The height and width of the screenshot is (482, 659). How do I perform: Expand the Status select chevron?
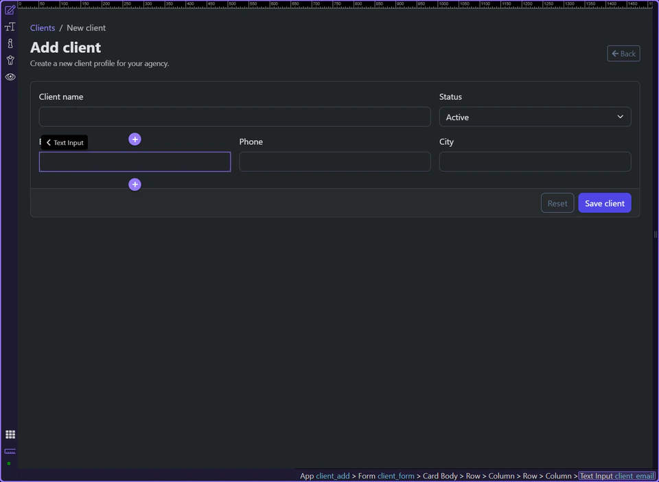tap(619, 117)
